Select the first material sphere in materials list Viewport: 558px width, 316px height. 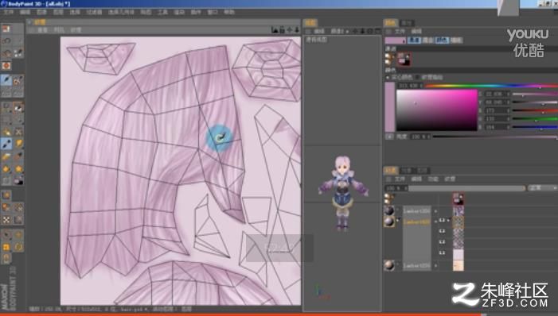(x=389, y=210)
